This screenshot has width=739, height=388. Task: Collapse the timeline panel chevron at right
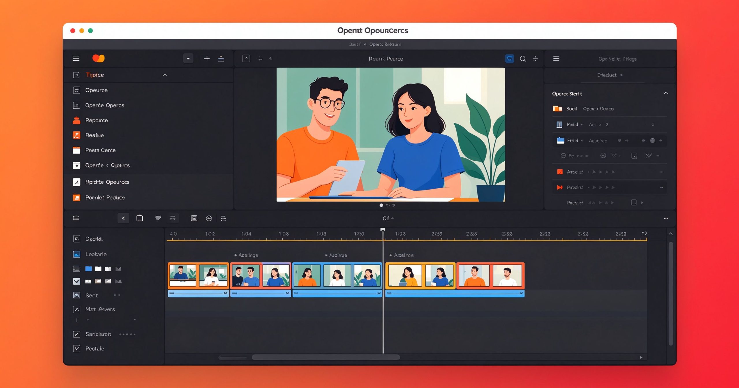pyautogui.click(x=666, y=218)
